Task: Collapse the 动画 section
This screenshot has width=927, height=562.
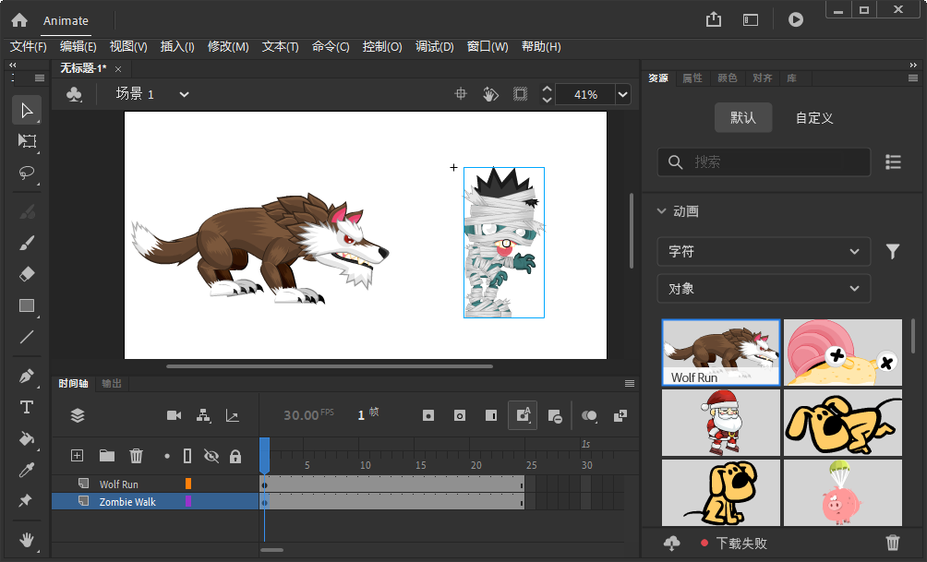Action: 661,210
